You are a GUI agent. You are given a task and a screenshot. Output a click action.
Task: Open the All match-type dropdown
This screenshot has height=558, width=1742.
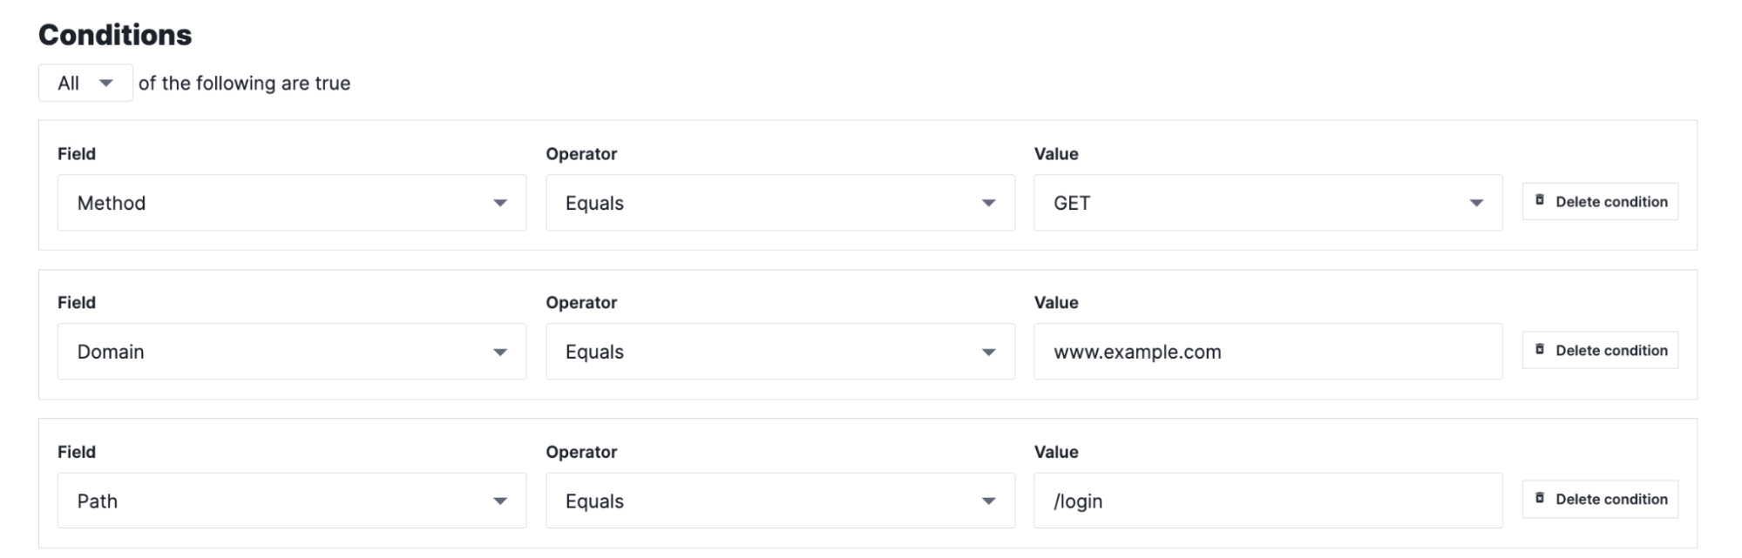(85, 83)
